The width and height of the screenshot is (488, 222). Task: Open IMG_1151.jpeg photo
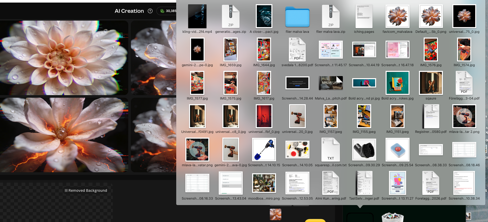tap(398, 116)
